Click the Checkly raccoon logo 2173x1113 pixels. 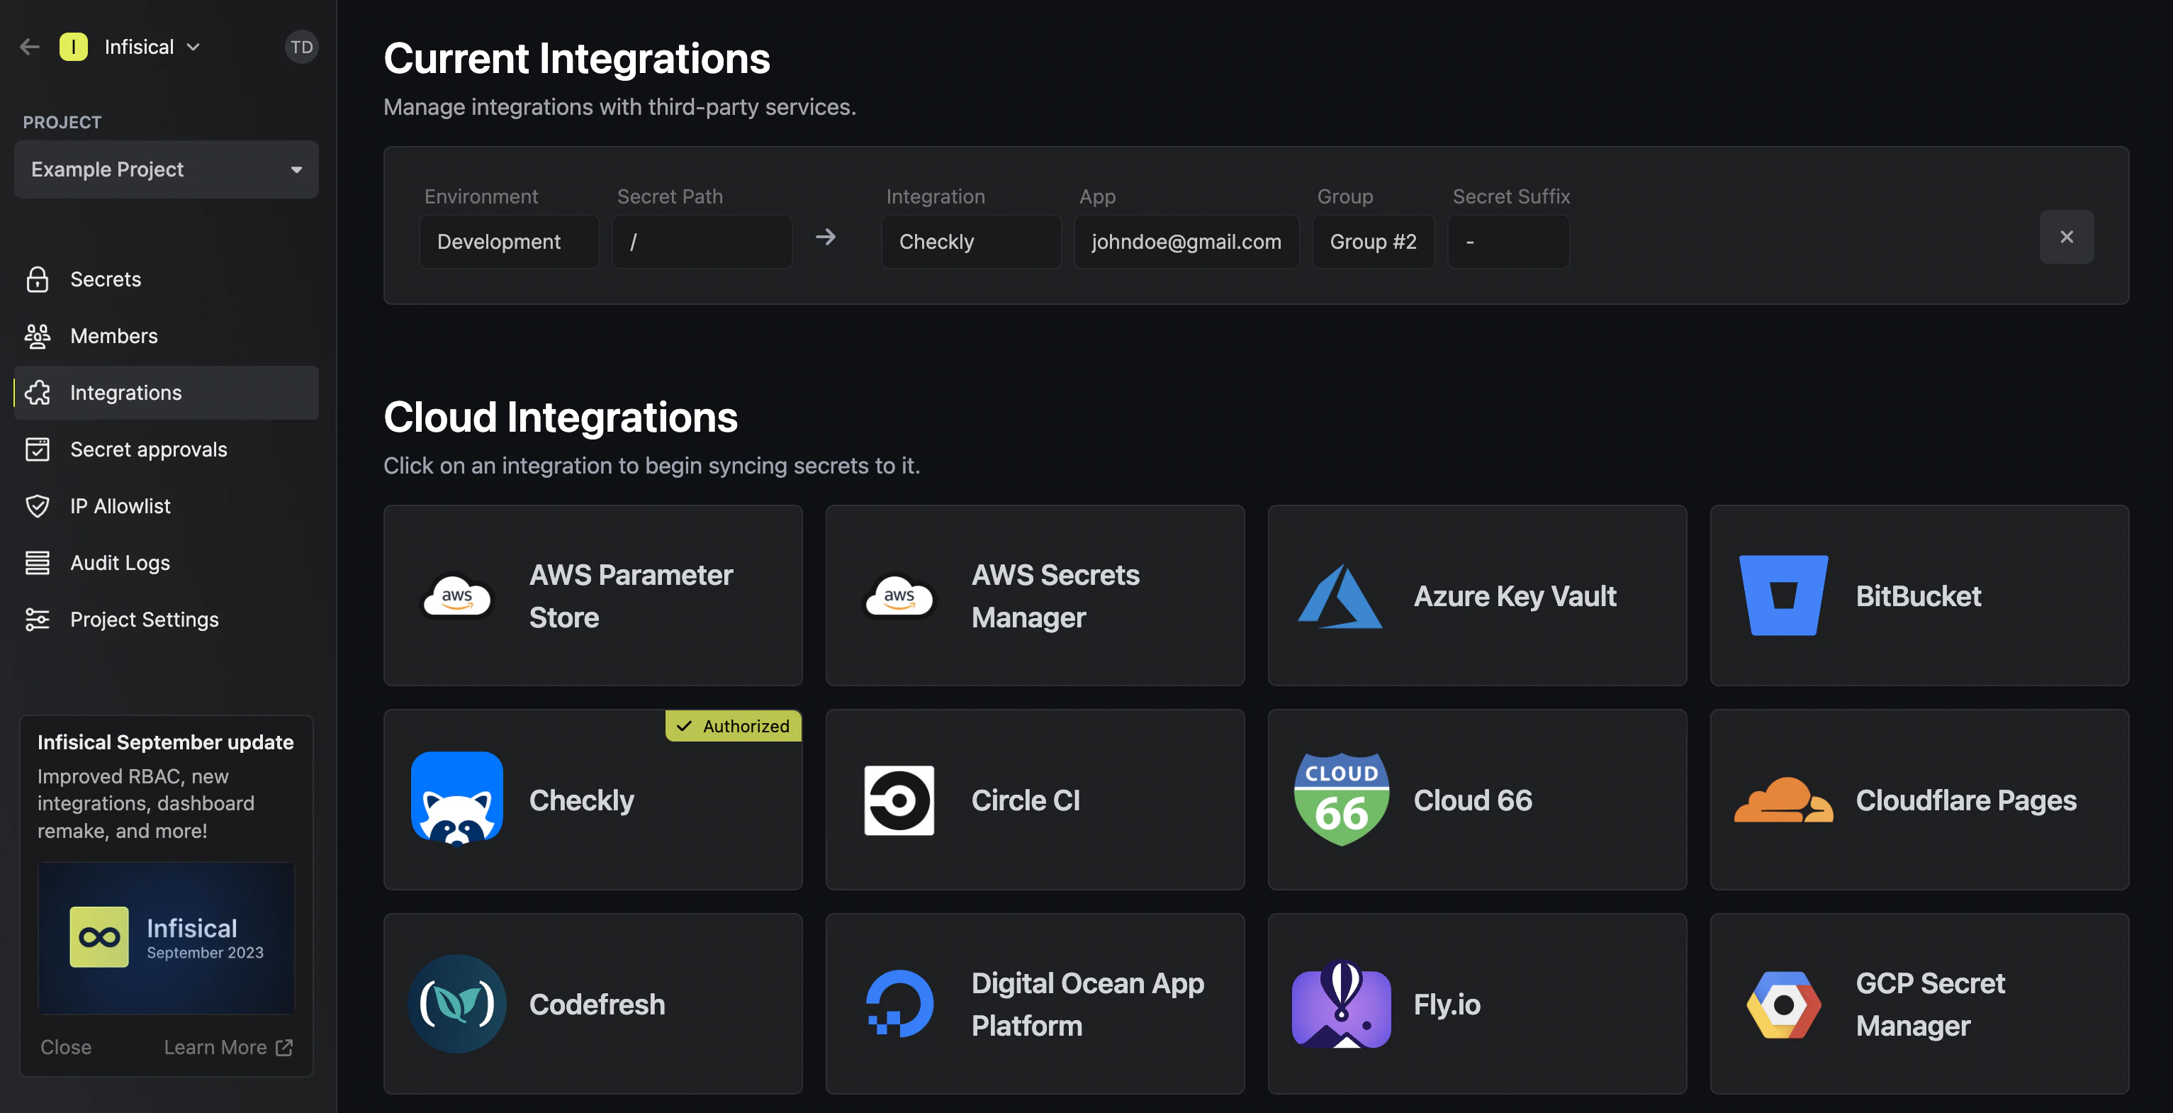[456, 798]
